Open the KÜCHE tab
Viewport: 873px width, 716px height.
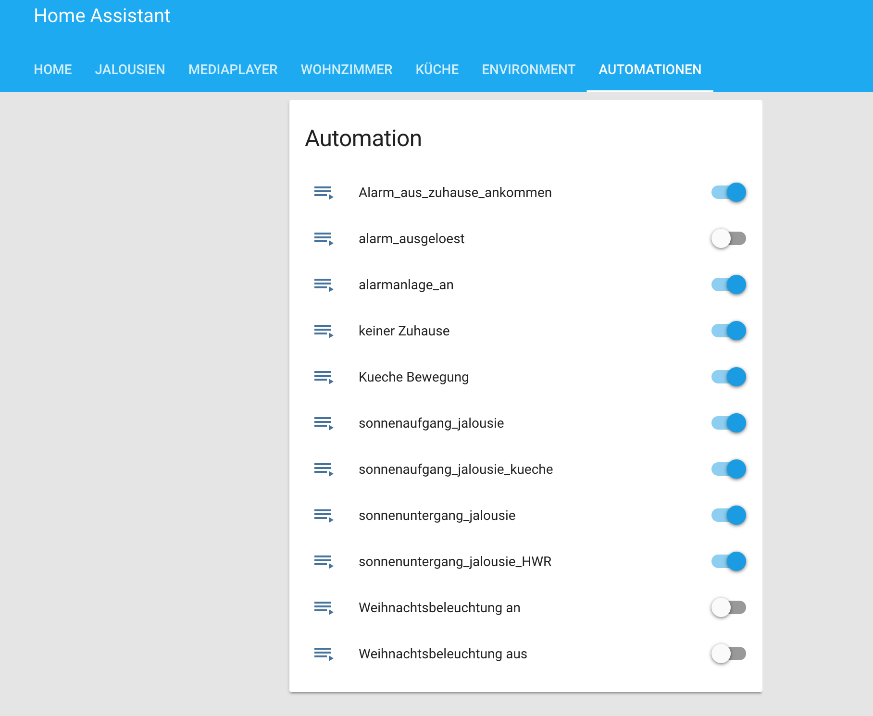pos(437,69)
